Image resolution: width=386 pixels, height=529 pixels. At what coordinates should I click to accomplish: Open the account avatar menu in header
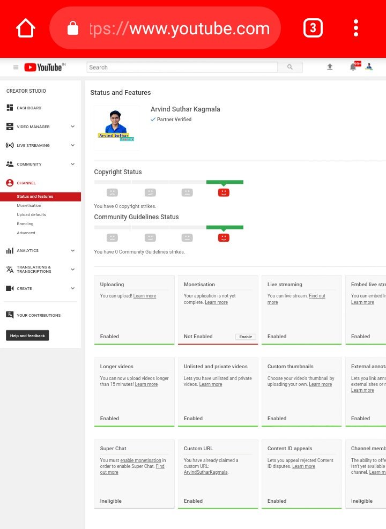369,67
